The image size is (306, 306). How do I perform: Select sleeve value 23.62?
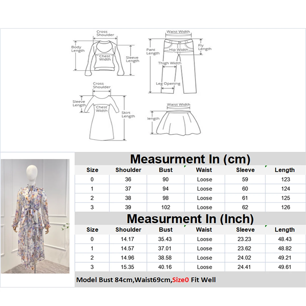pos(244,248)
